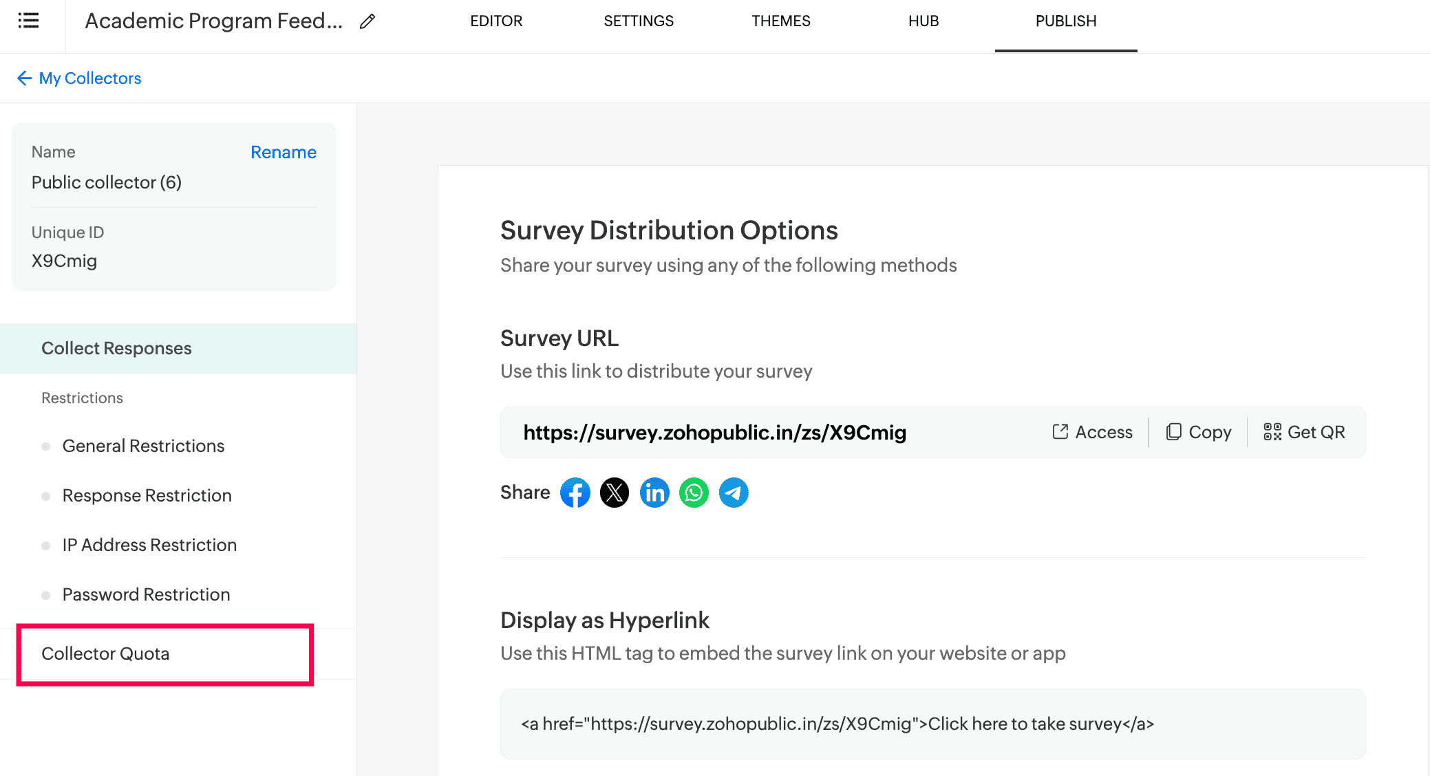The width and height of the screenshot is (1430, 776).
Task: Click the survey URL text
Action: (x=715, y=432)
